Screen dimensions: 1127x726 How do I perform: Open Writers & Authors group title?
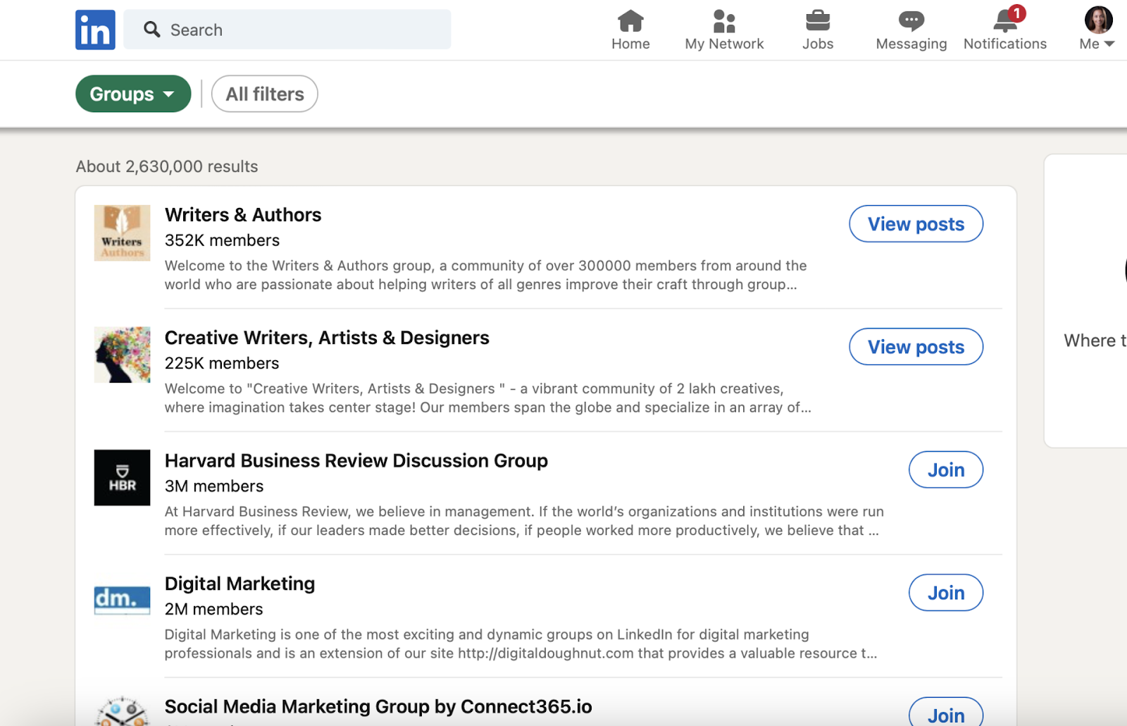[243, 215]
